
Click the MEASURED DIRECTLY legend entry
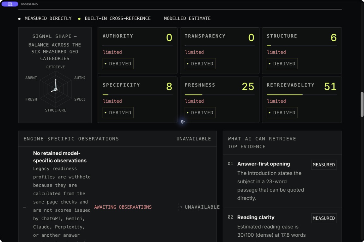(x=45, y=18)
